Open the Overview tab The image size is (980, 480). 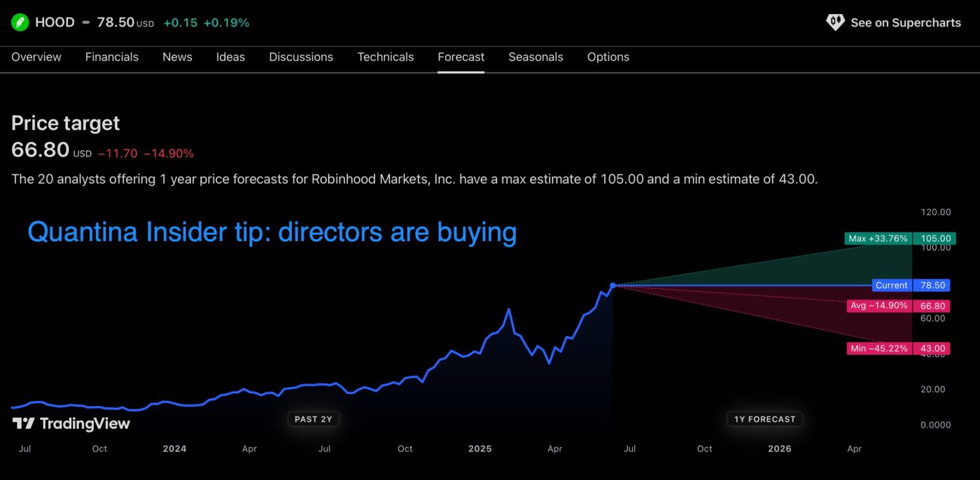(x=36, y=57)
